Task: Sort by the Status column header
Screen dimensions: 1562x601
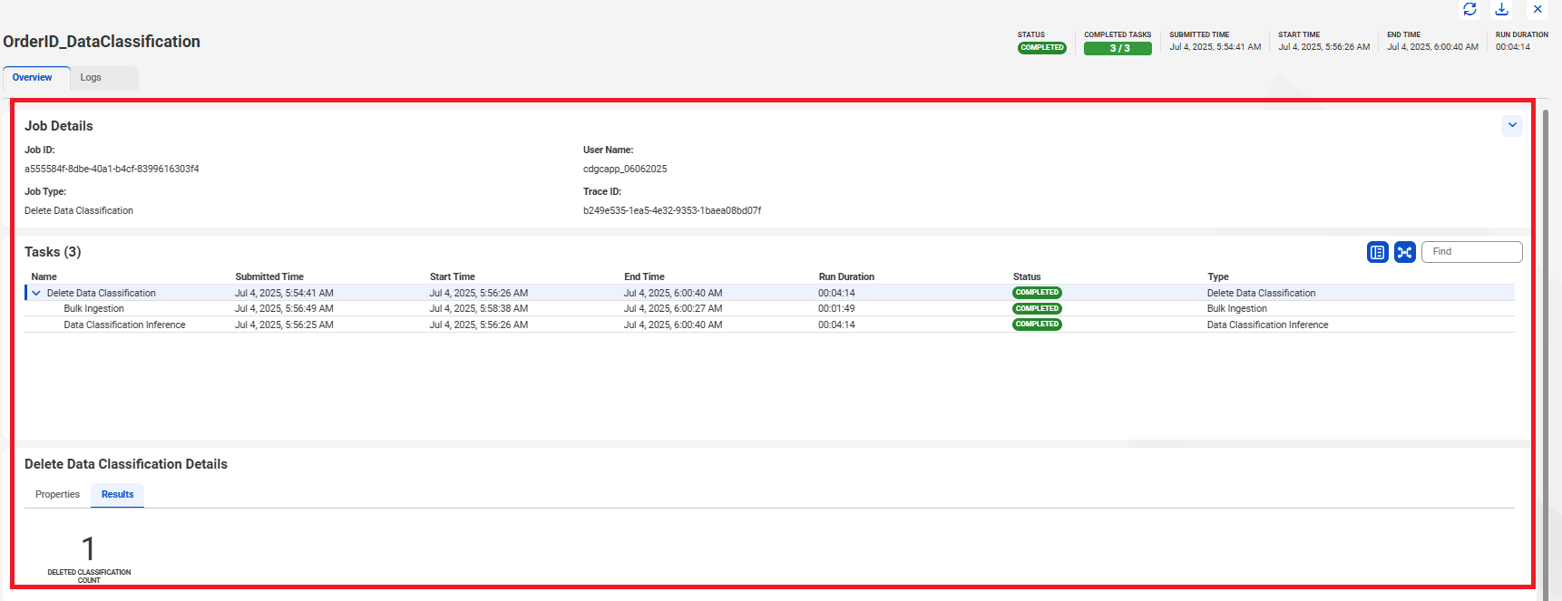Action: click(1027, 276)
